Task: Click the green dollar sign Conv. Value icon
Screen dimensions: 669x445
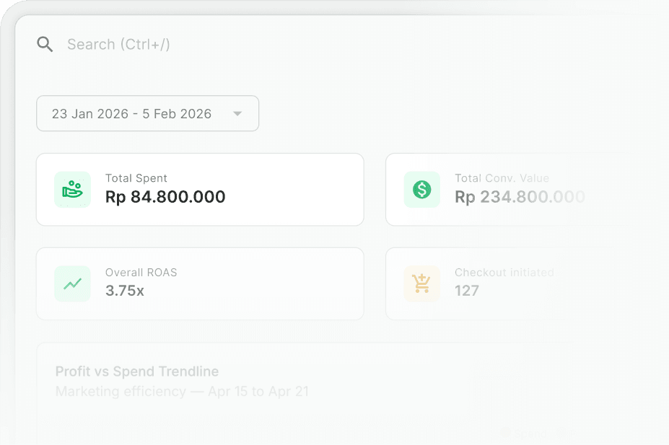Action: 422,190
